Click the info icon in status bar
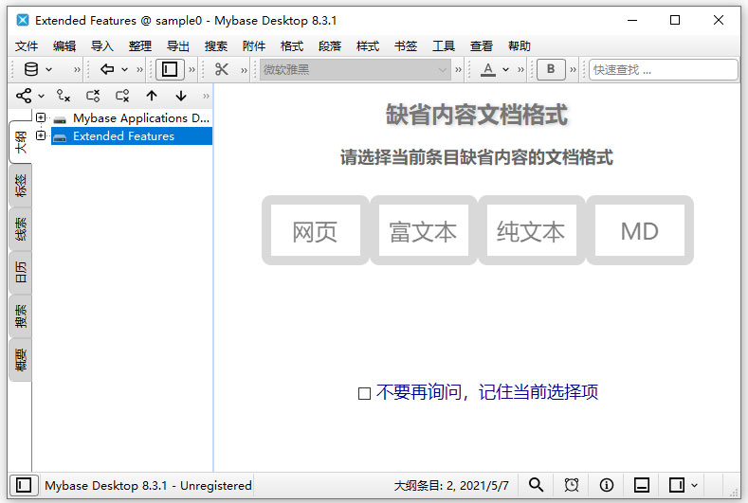The image size is (748, 503). (607, 485)
